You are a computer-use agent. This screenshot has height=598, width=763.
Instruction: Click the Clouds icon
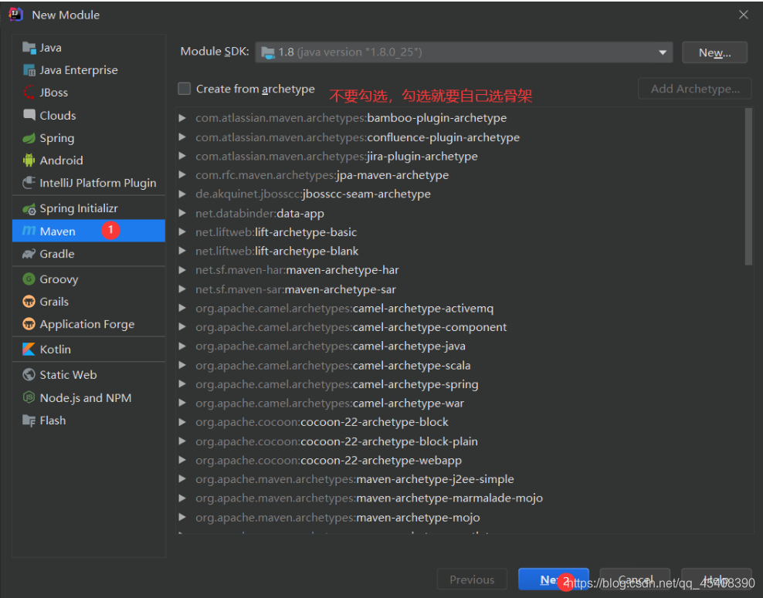(29, 115)
